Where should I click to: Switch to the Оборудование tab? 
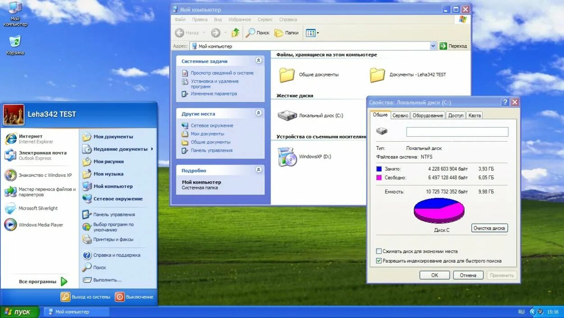click(428, 115)
